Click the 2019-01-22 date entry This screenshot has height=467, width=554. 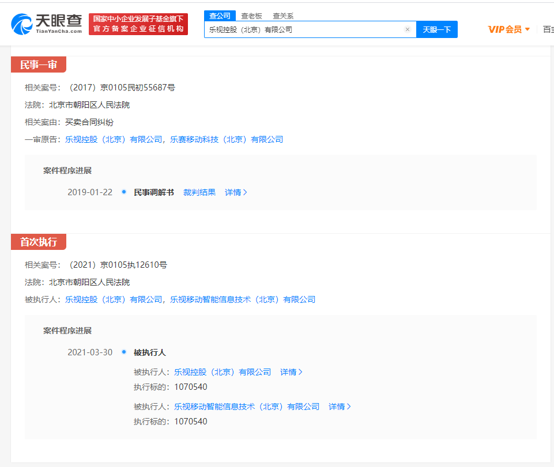pyautogui.click(x=90, y=192)
